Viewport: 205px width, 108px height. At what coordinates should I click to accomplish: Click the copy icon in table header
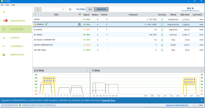pyautogui.click(x=35, y=15)
